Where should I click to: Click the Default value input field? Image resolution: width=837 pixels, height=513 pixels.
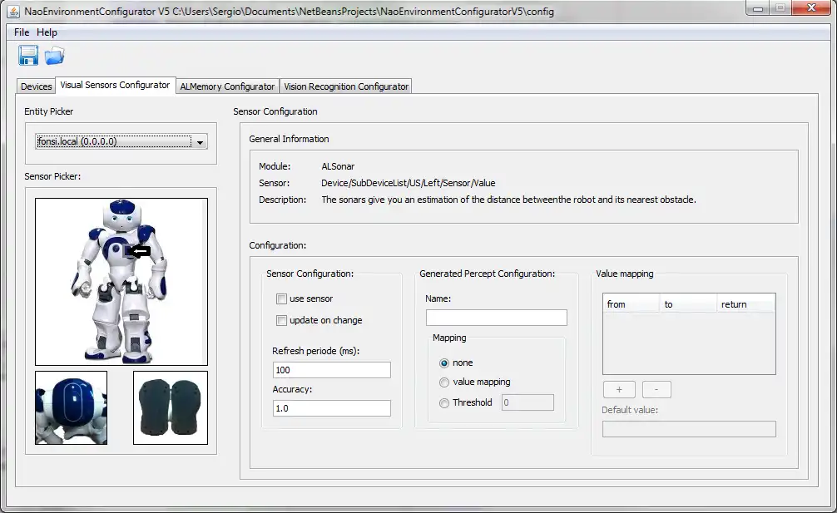click(x=689, y=429)
